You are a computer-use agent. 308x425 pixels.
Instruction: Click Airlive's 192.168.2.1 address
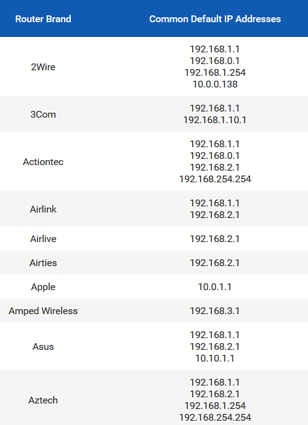click(x=215, y=239)
